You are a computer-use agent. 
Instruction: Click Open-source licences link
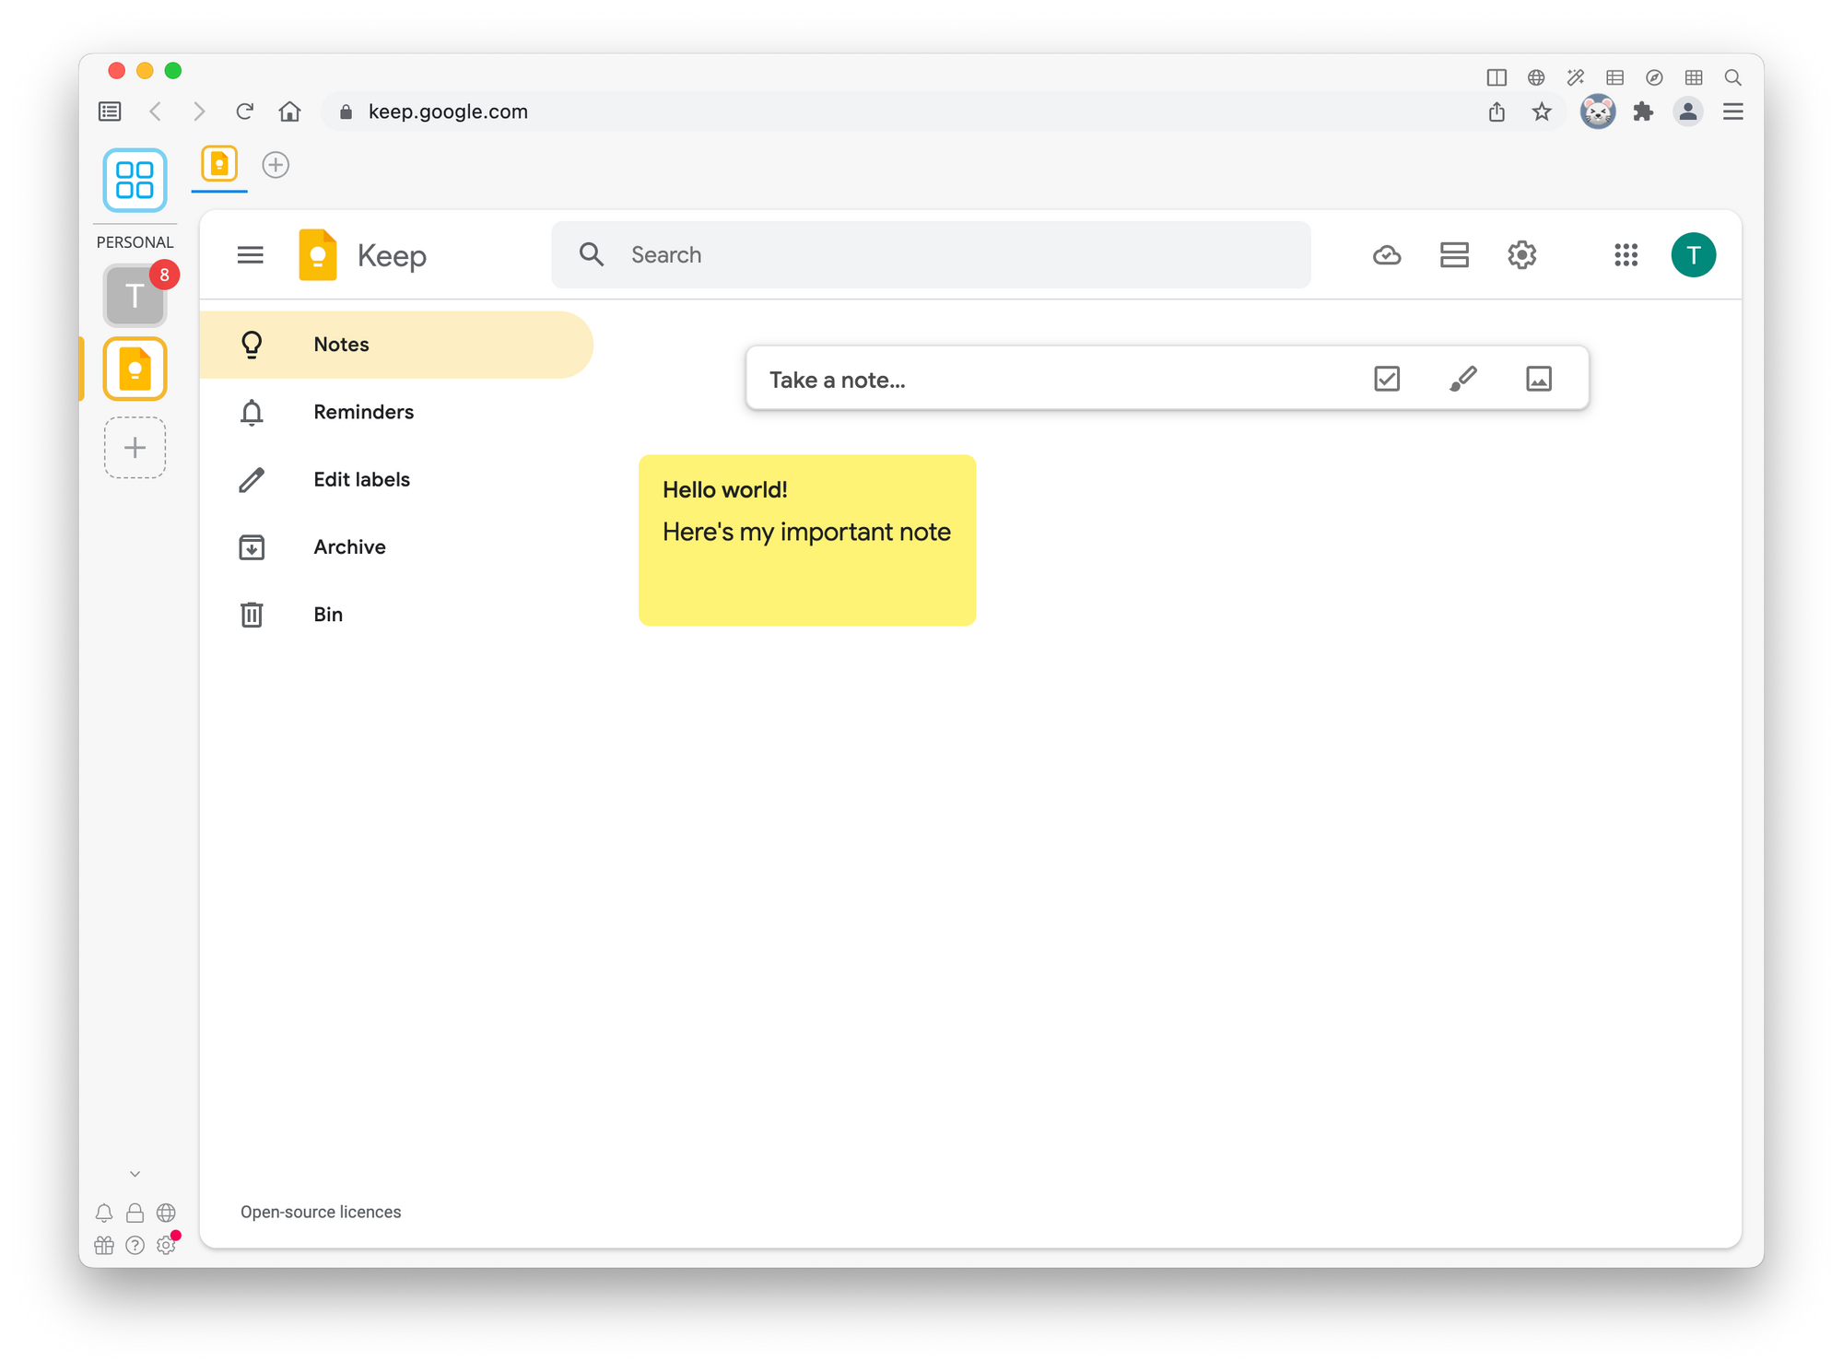click(x=319, y=1211)
